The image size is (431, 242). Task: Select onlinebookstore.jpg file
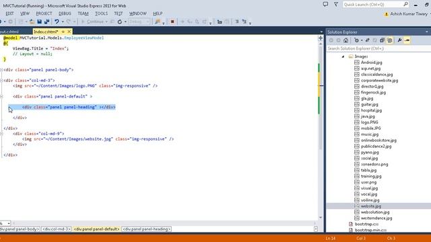[x=378, y=140]
